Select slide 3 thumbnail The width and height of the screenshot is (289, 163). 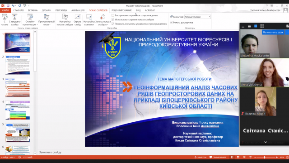[x=18, y=87]
